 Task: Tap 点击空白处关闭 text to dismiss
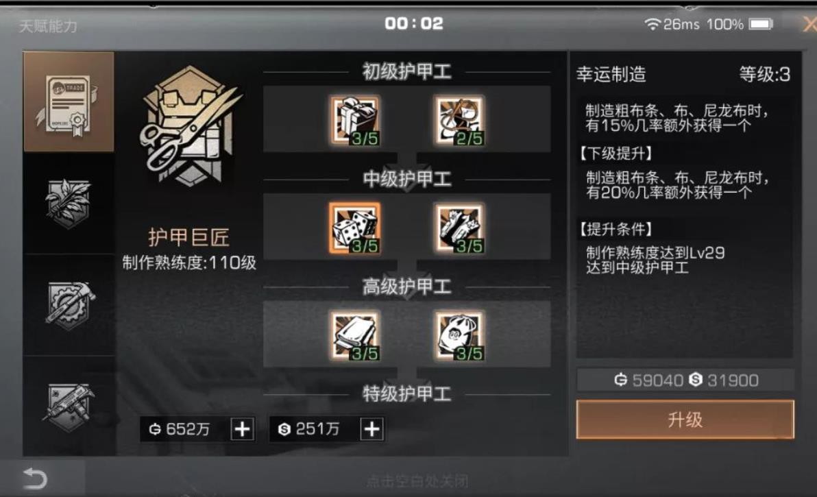(x=417, y=481)
